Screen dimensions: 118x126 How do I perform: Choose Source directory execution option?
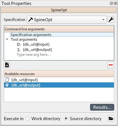click(x=83, y=118)
